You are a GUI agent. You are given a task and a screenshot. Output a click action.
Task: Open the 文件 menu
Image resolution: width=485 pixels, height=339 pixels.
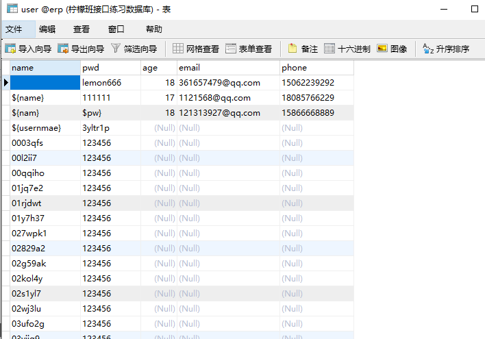coord(18,29)
